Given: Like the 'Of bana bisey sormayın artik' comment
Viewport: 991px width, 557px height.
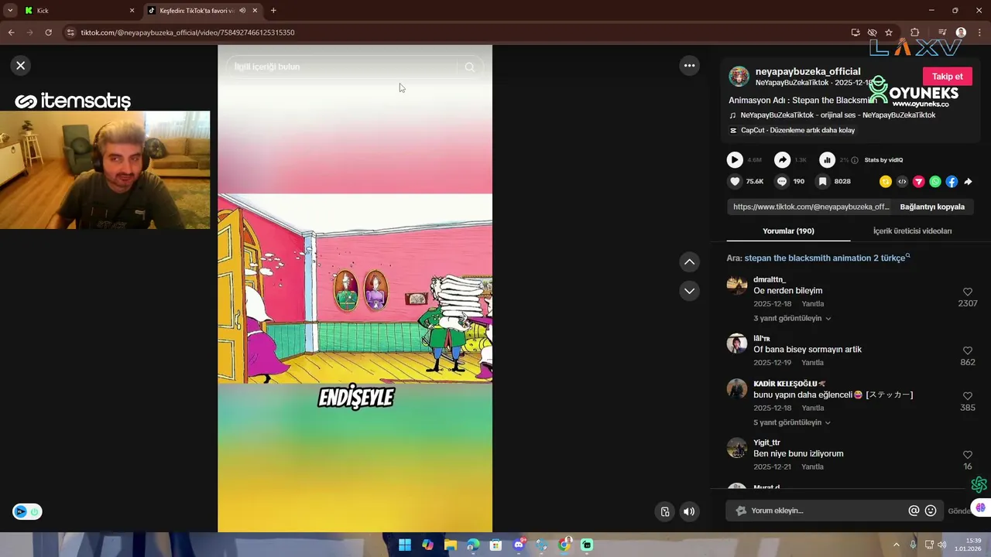Looking at the screenshot, I should pos(968,350).
